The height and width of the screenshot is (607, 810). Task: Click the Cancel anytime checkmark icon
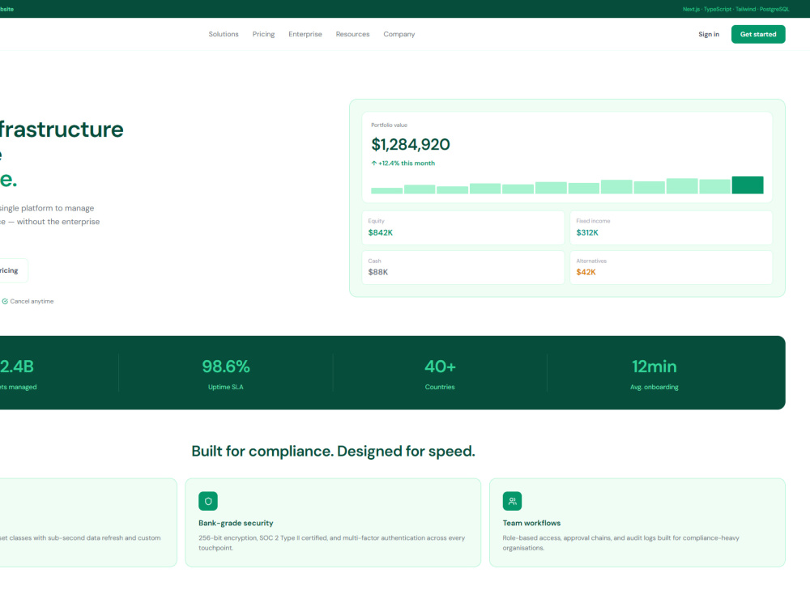click(5, 301)
